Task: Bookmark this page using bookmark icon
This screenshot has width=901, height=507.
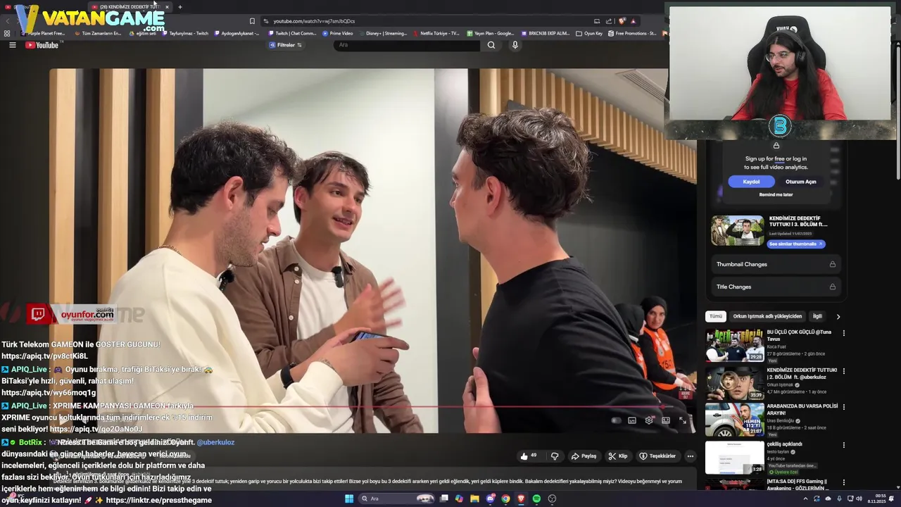Action: [x=252, y=21]
